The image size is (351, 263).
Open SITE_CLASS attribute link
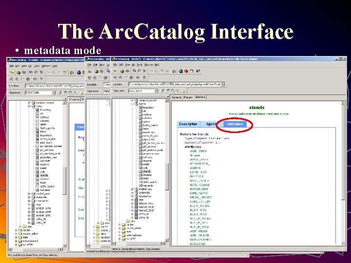click(x=200, y=185)
